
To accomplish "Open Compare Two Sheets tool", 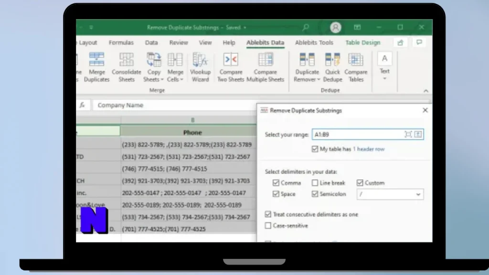I will point(231,67).
